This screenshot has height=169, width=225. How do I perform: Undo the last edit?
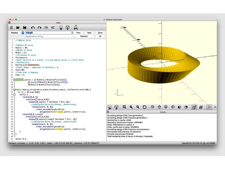tap(33, 28)
